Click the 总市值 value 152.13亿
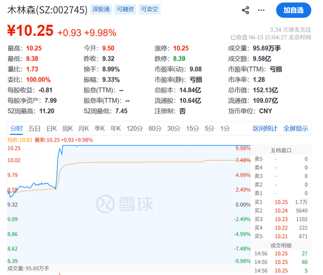 coord(265,90)
